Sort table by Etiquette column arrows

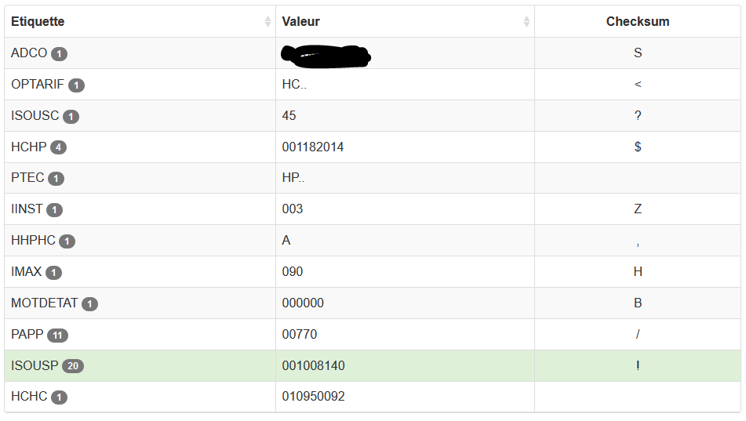point(267,21)
